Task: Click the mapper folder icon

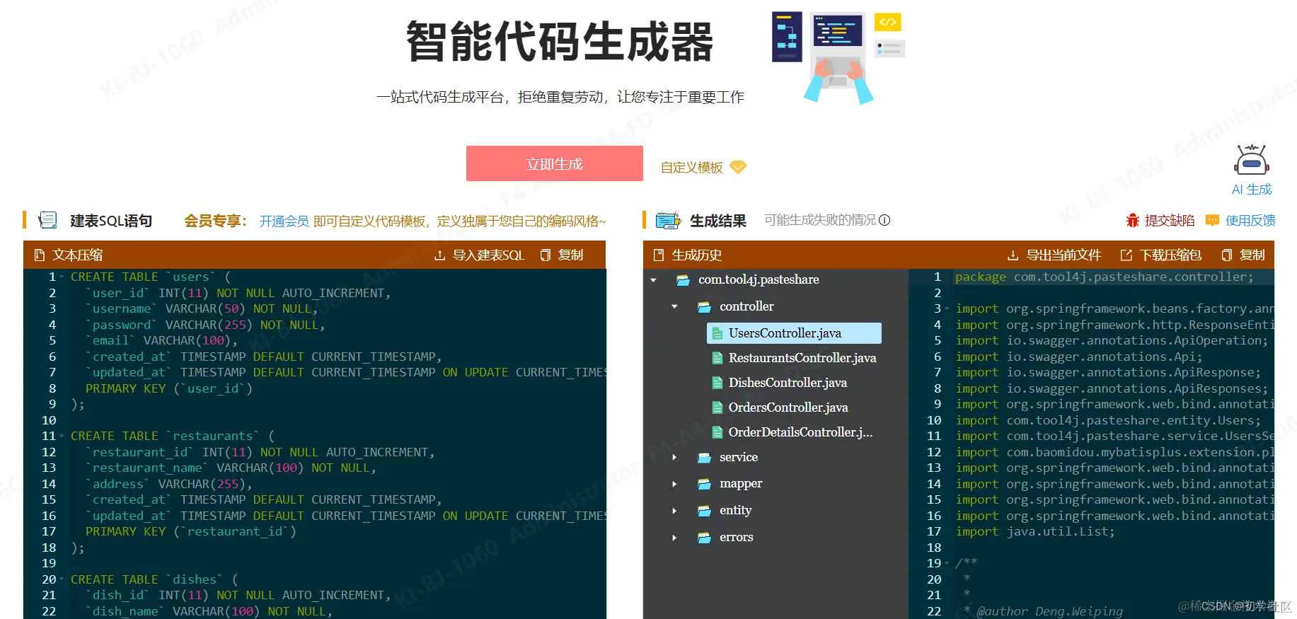Action: pyautogui.click(x=704, y=484)
